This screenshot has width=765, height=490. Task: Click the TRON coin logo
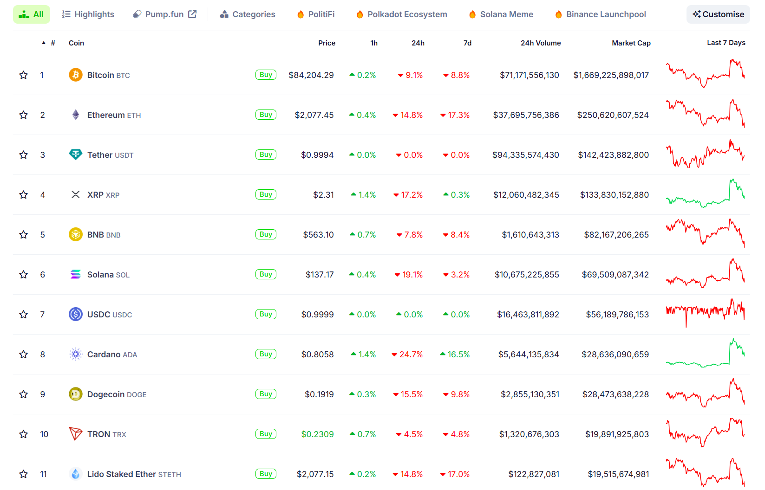[76, 434]
